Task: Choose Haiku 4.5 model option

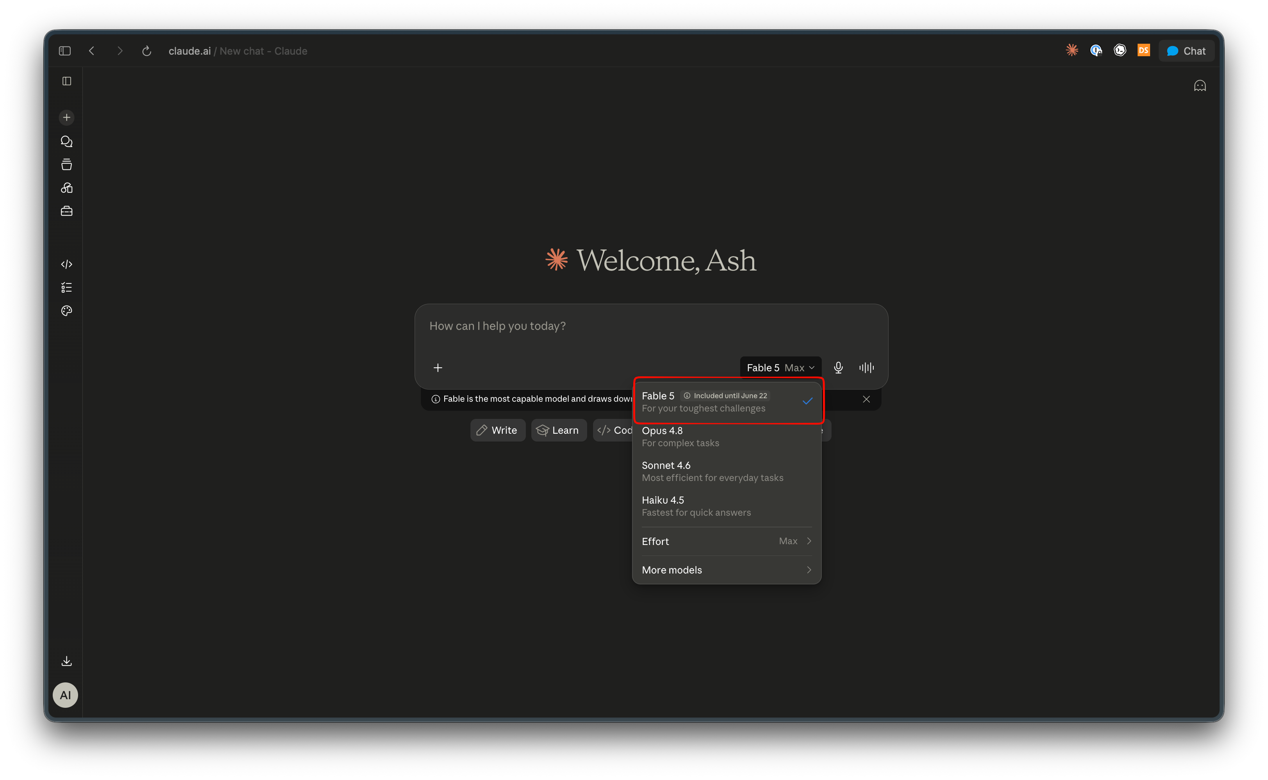Action: 727,506
